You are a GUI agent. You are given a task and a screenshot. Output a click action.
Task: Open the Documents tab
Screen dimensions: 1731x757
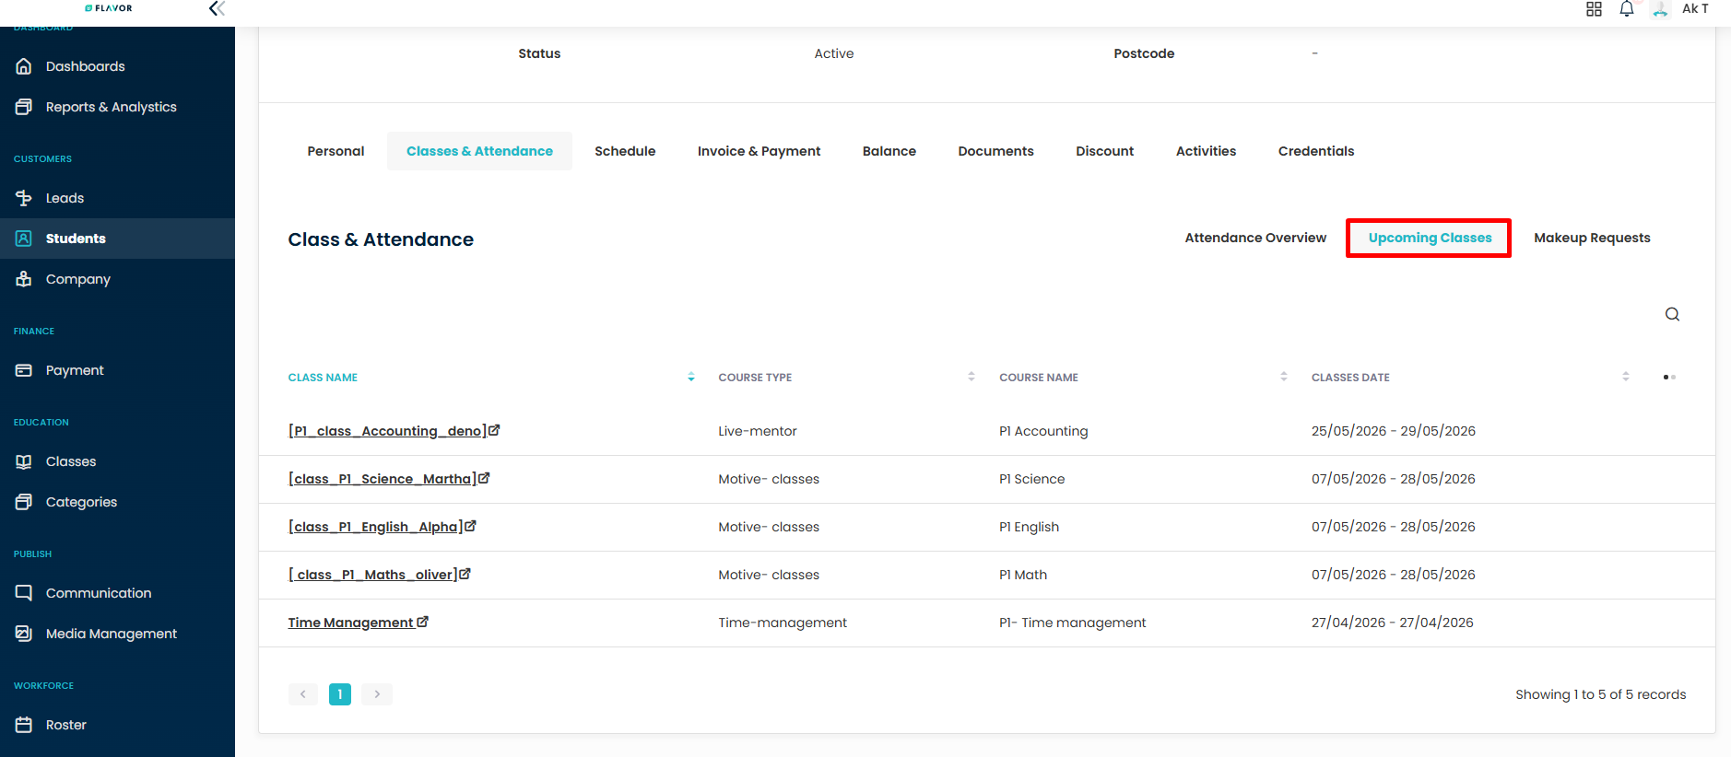995,151
